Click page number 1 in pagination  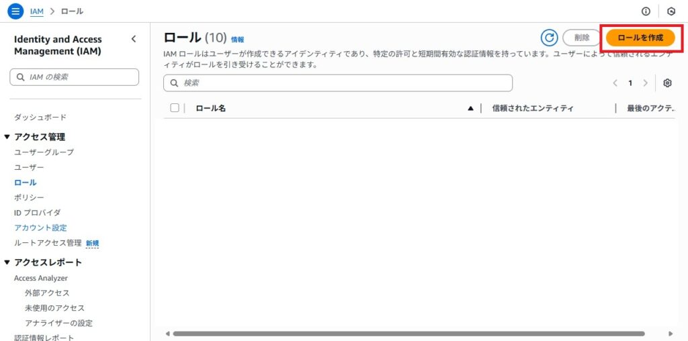point(630,83)
